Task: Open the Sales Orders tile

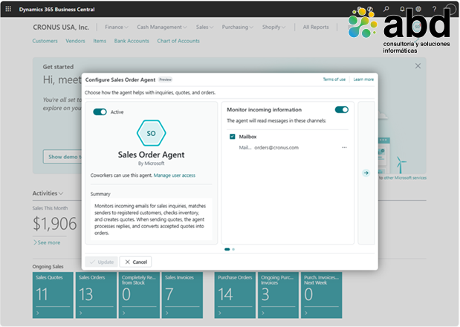Action: [x=96, y=295]
